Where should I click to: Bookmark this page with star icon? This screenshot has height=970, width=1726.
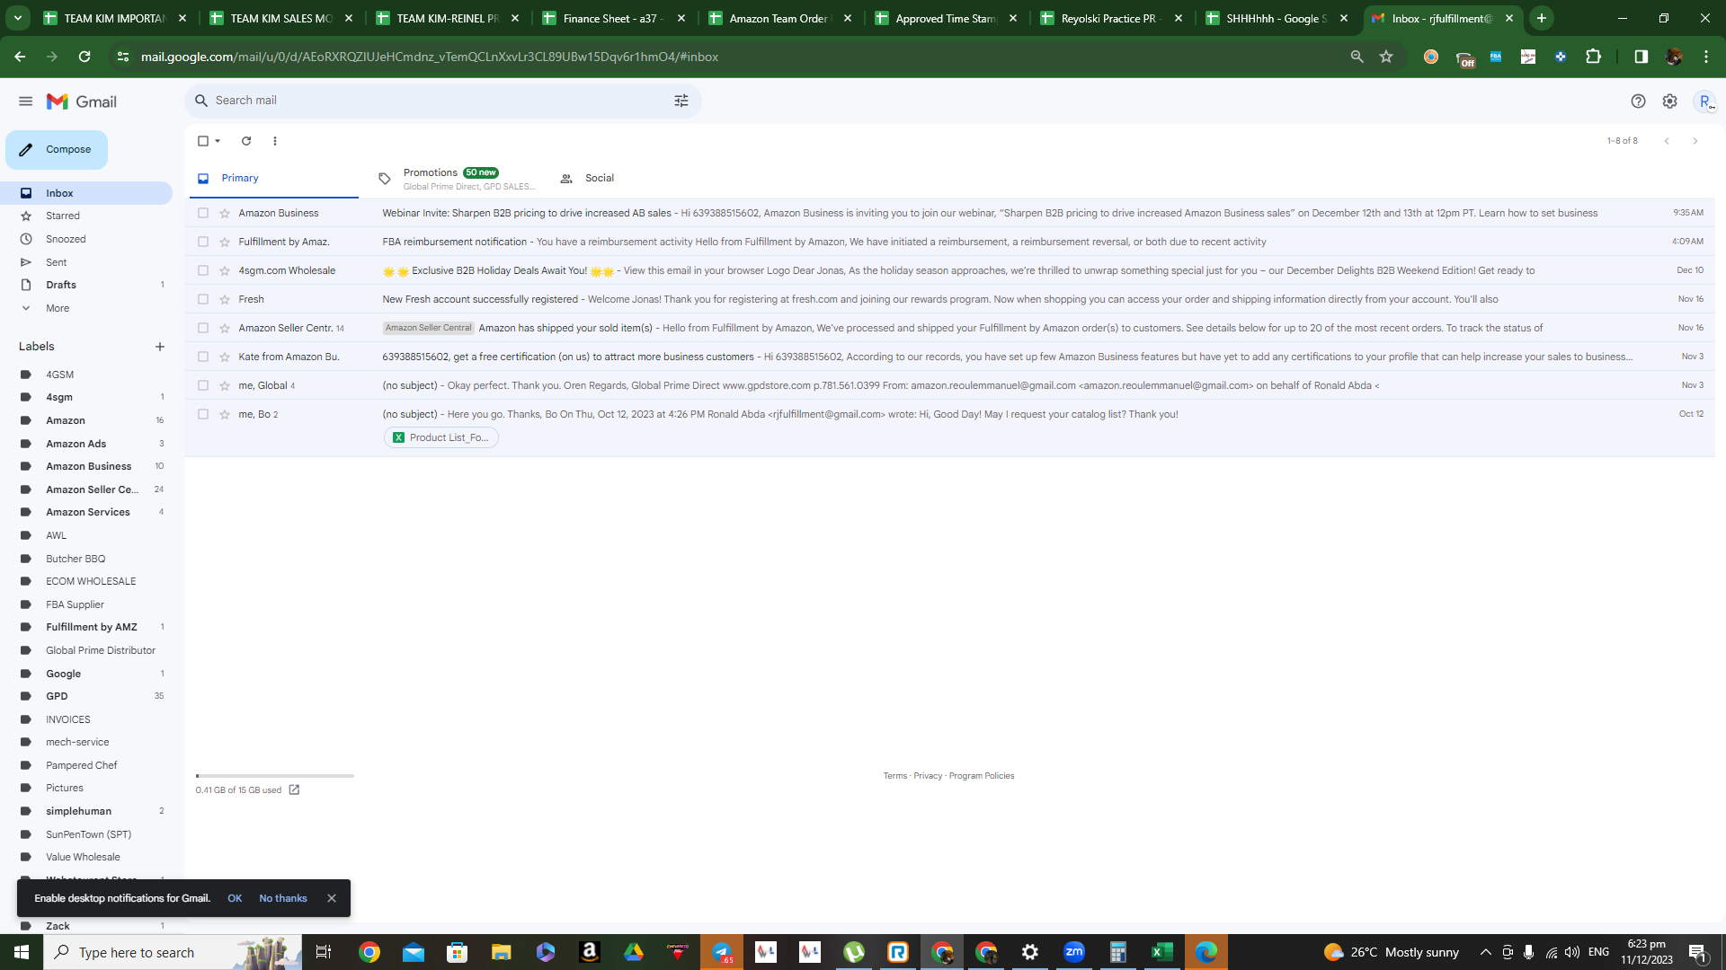pyautogui.click(x=1386, y=57)
